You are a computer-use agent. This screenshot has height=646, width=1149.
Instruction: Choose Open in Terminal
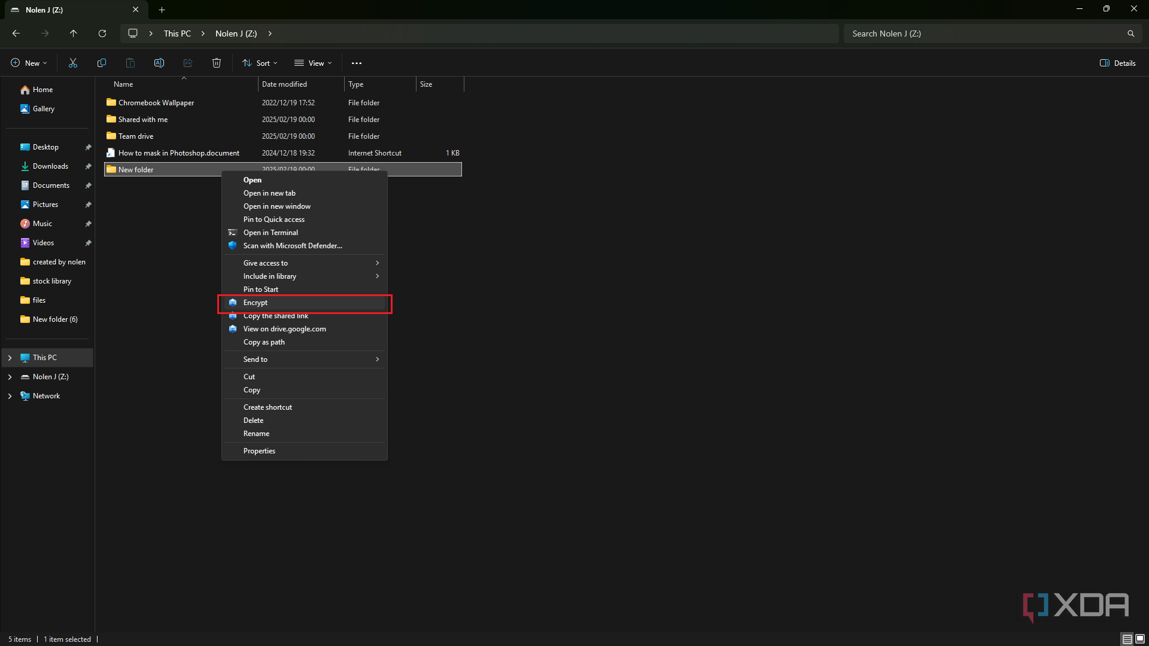(x=305, y=233)
